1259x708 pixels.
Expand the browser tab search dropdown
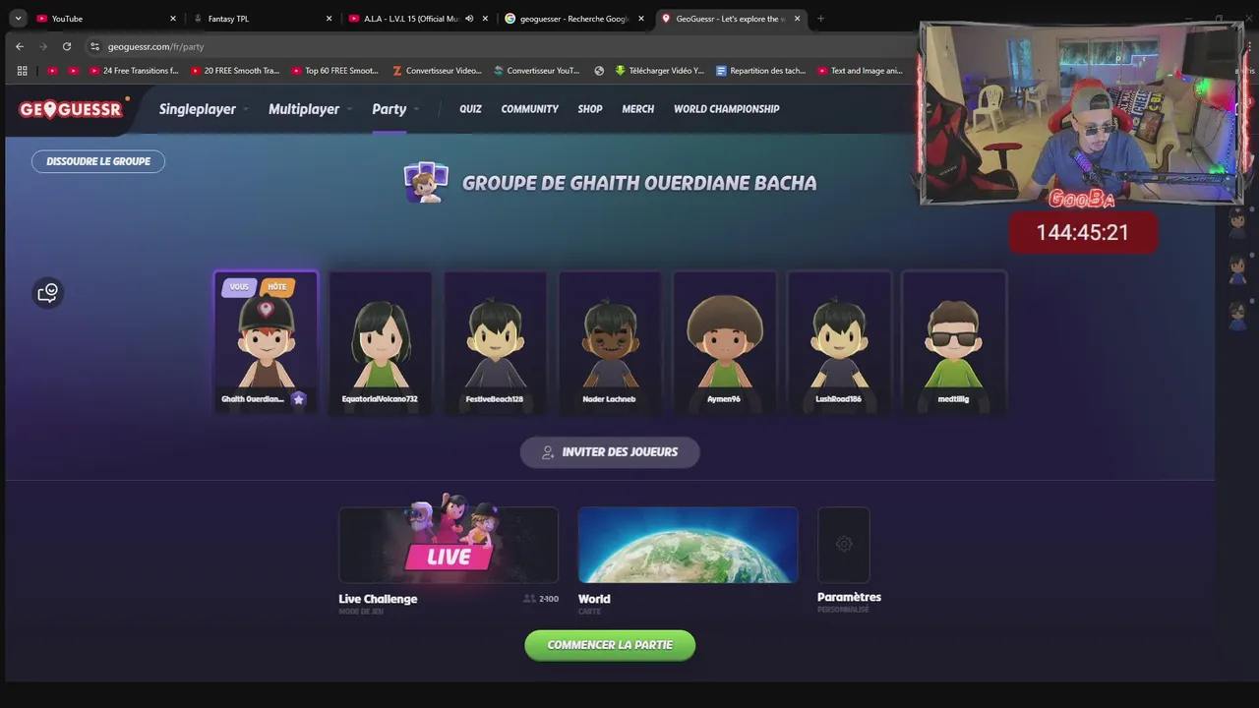click(18, 19)
